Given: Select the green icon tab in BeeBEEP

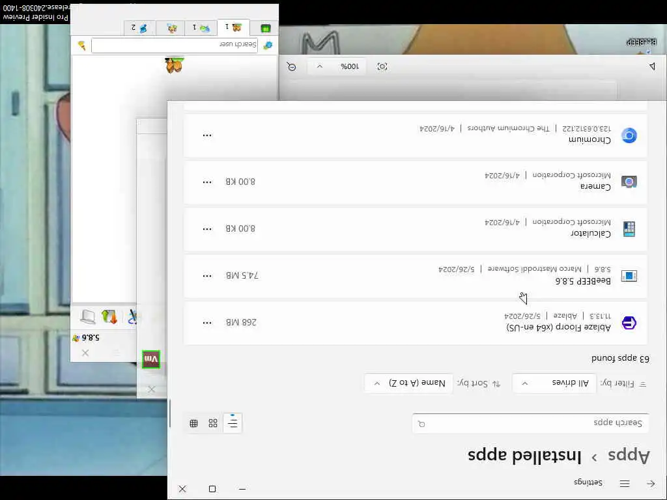Looking at the screenshot, I should click(x=265, y=28).
